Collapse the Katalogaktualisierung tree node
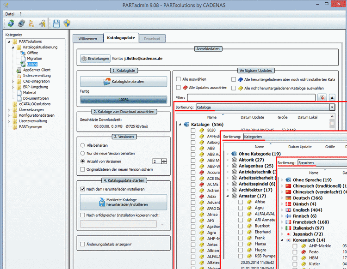Screen dimensions: 347x269 pyautogui.click(x=13, y=47)
